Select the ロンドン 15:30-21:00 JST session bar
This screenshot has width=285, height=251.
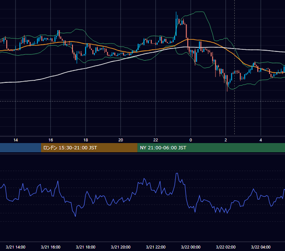(x=89, y=148)
